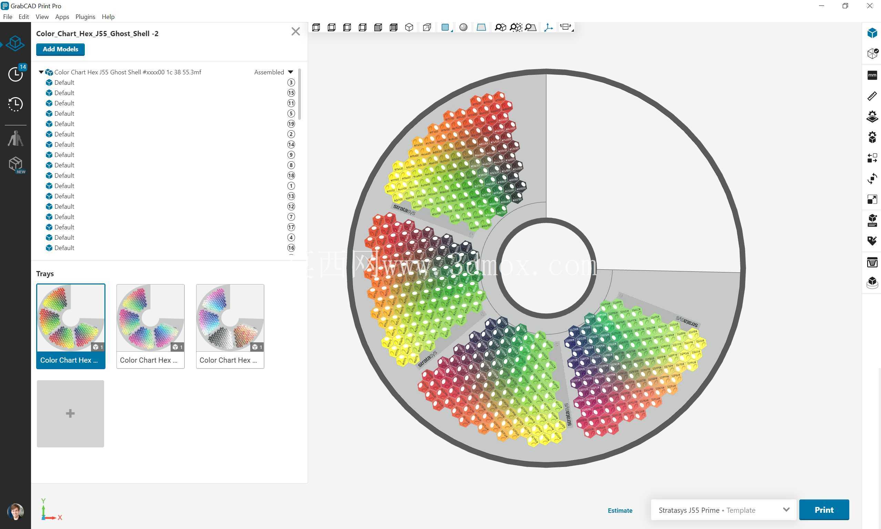881x529 pixels.
Task: Open the analysis cube with checkmark icon
Action: coord(872,54)
